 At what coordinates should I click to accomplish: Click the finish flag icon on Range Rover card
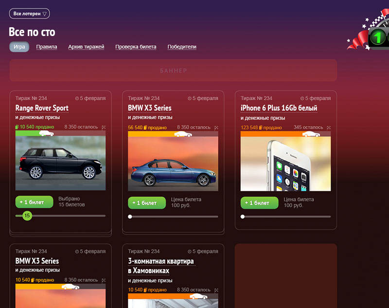[x=104, y=127]
